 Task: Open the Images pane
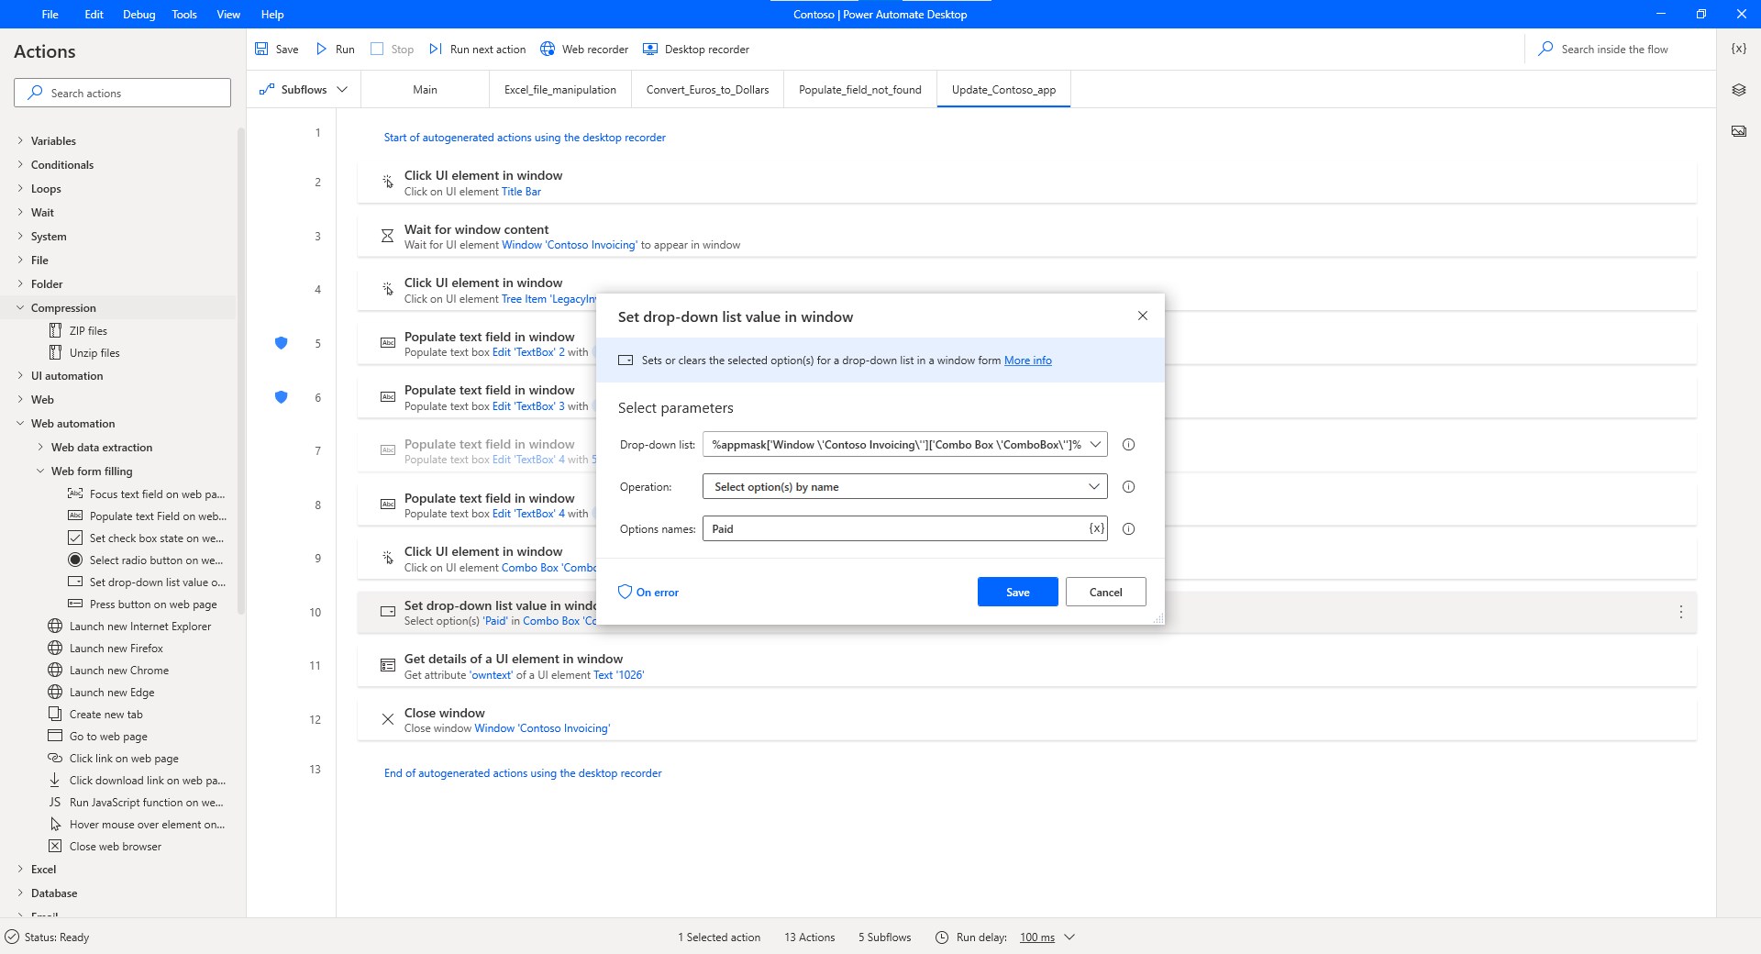point(1738,130)
